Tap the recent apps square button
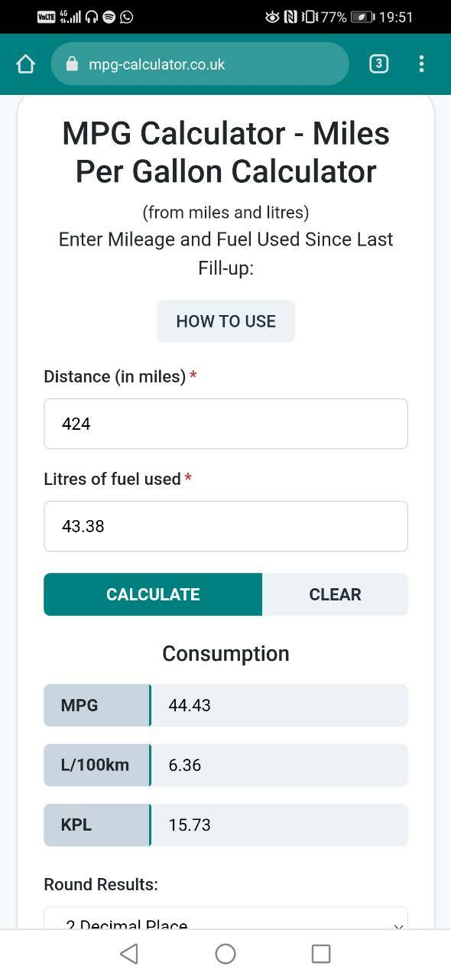The height and width of the screenshot is (979, 451). pos(321,953)
